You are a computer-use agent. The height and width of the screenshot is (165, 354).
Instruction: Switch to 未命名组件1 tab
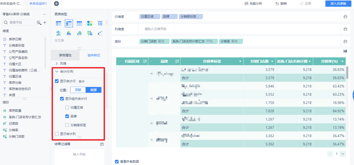coord(38,4)
